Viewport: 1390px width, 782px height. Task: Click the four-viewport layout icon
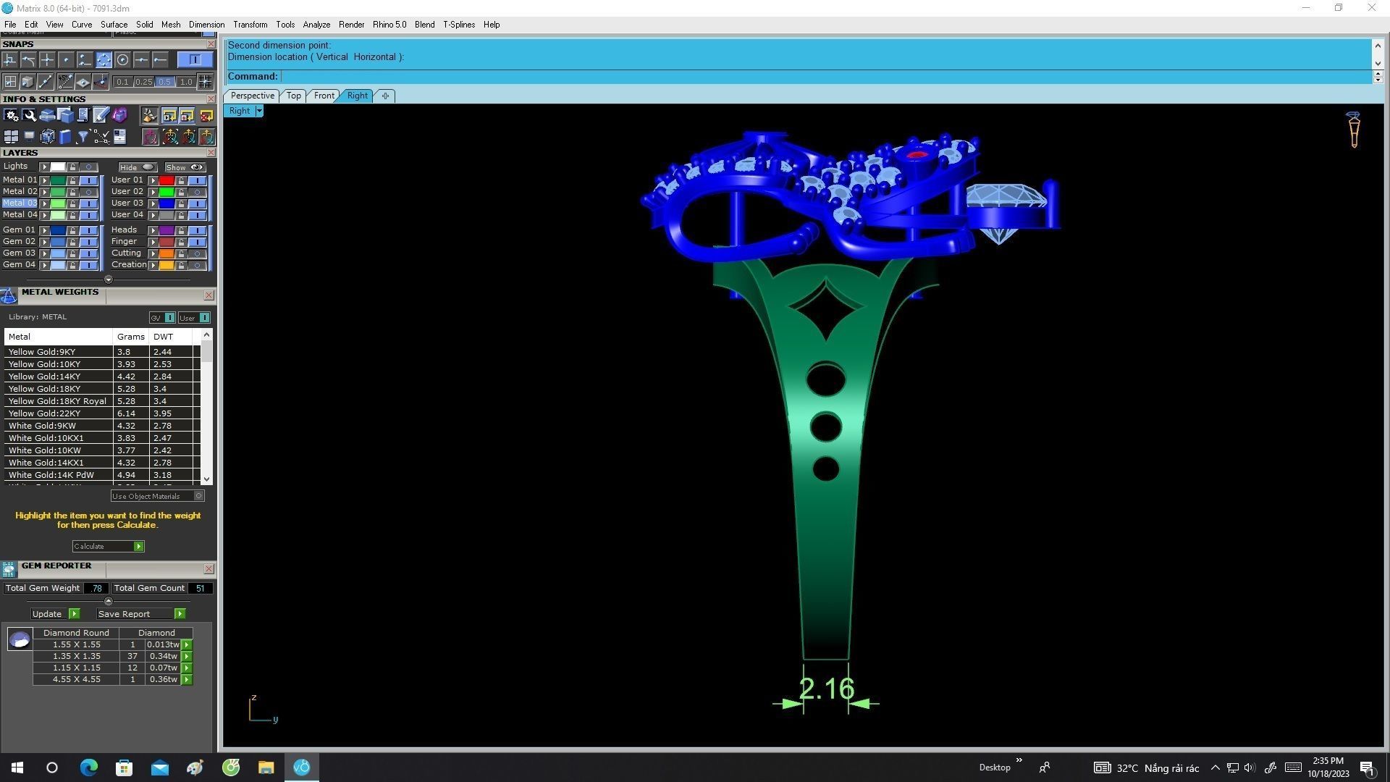pos(11,137)
